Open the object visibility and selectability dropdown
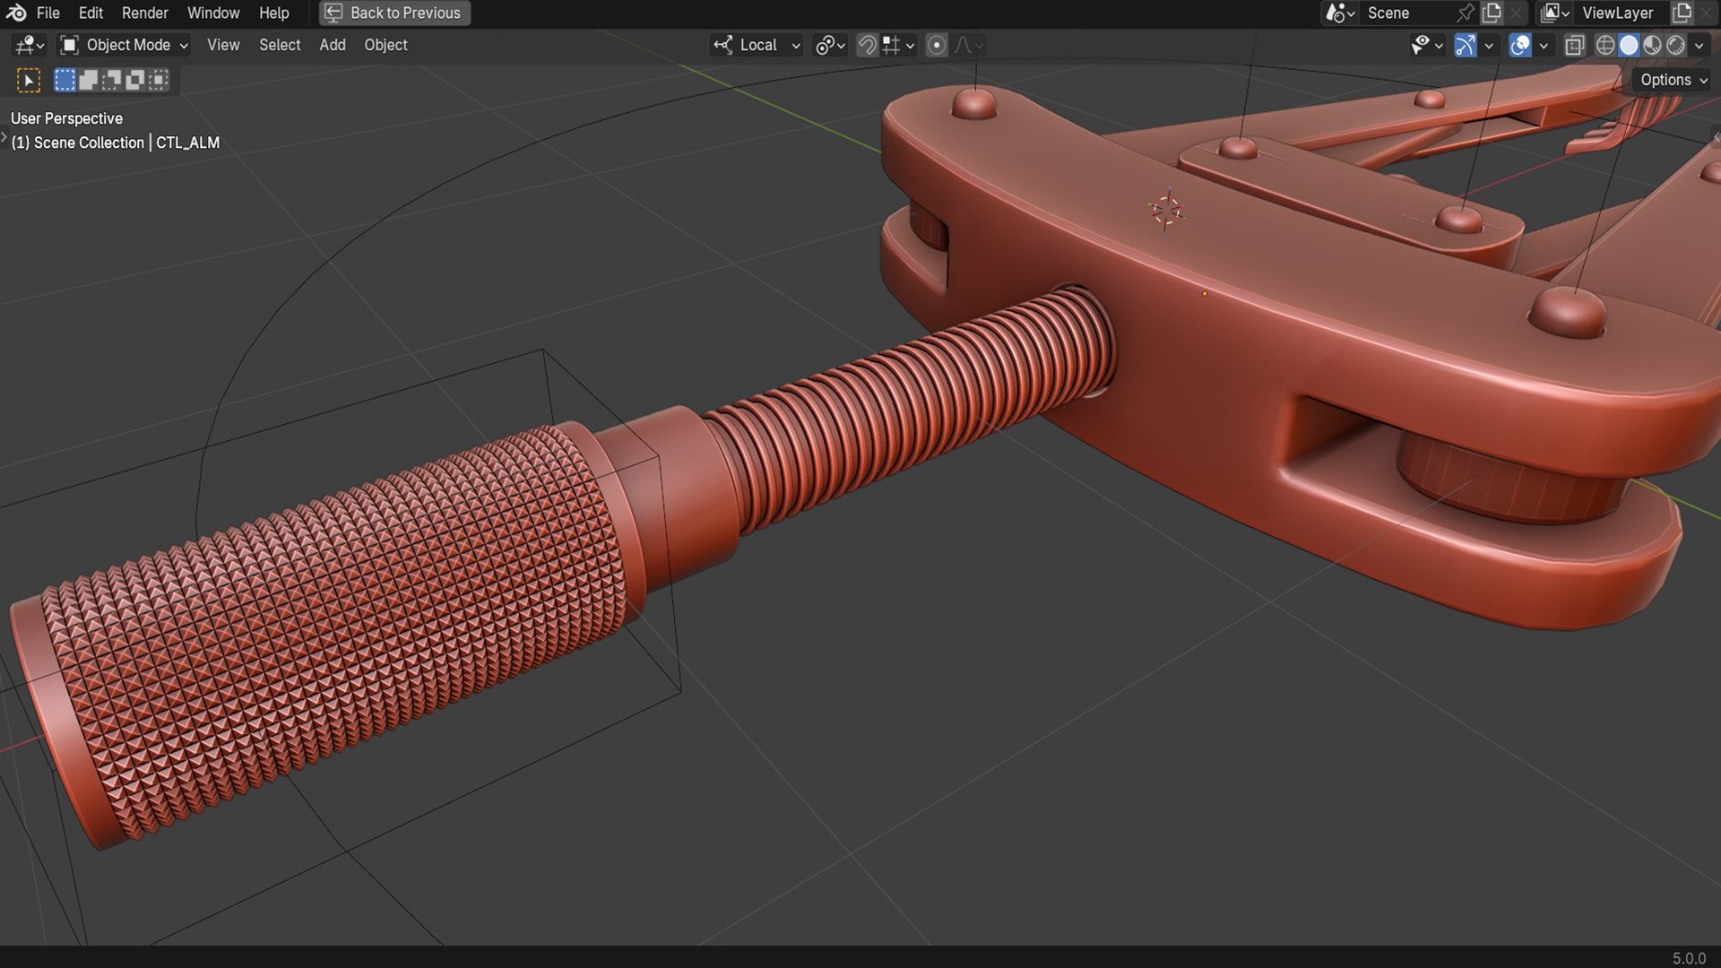The width and height of the screenshot is (1721, 968). 1426,45
